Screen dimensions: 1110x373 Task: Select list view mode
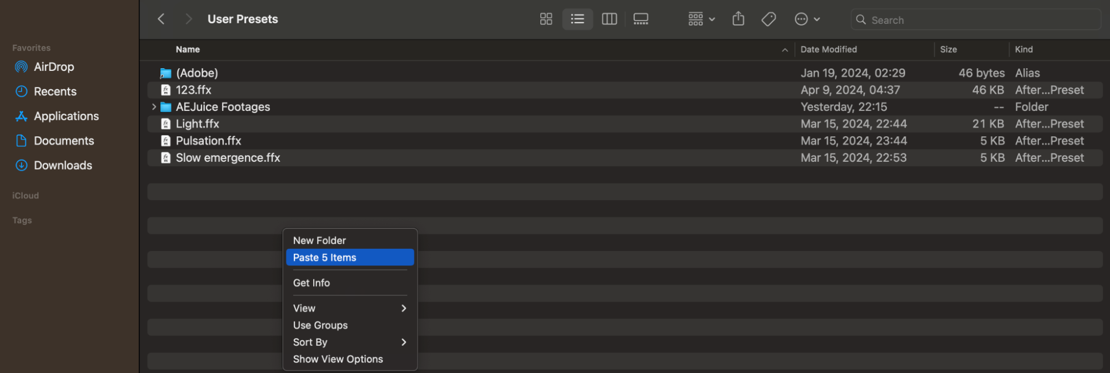pos(577,19)
